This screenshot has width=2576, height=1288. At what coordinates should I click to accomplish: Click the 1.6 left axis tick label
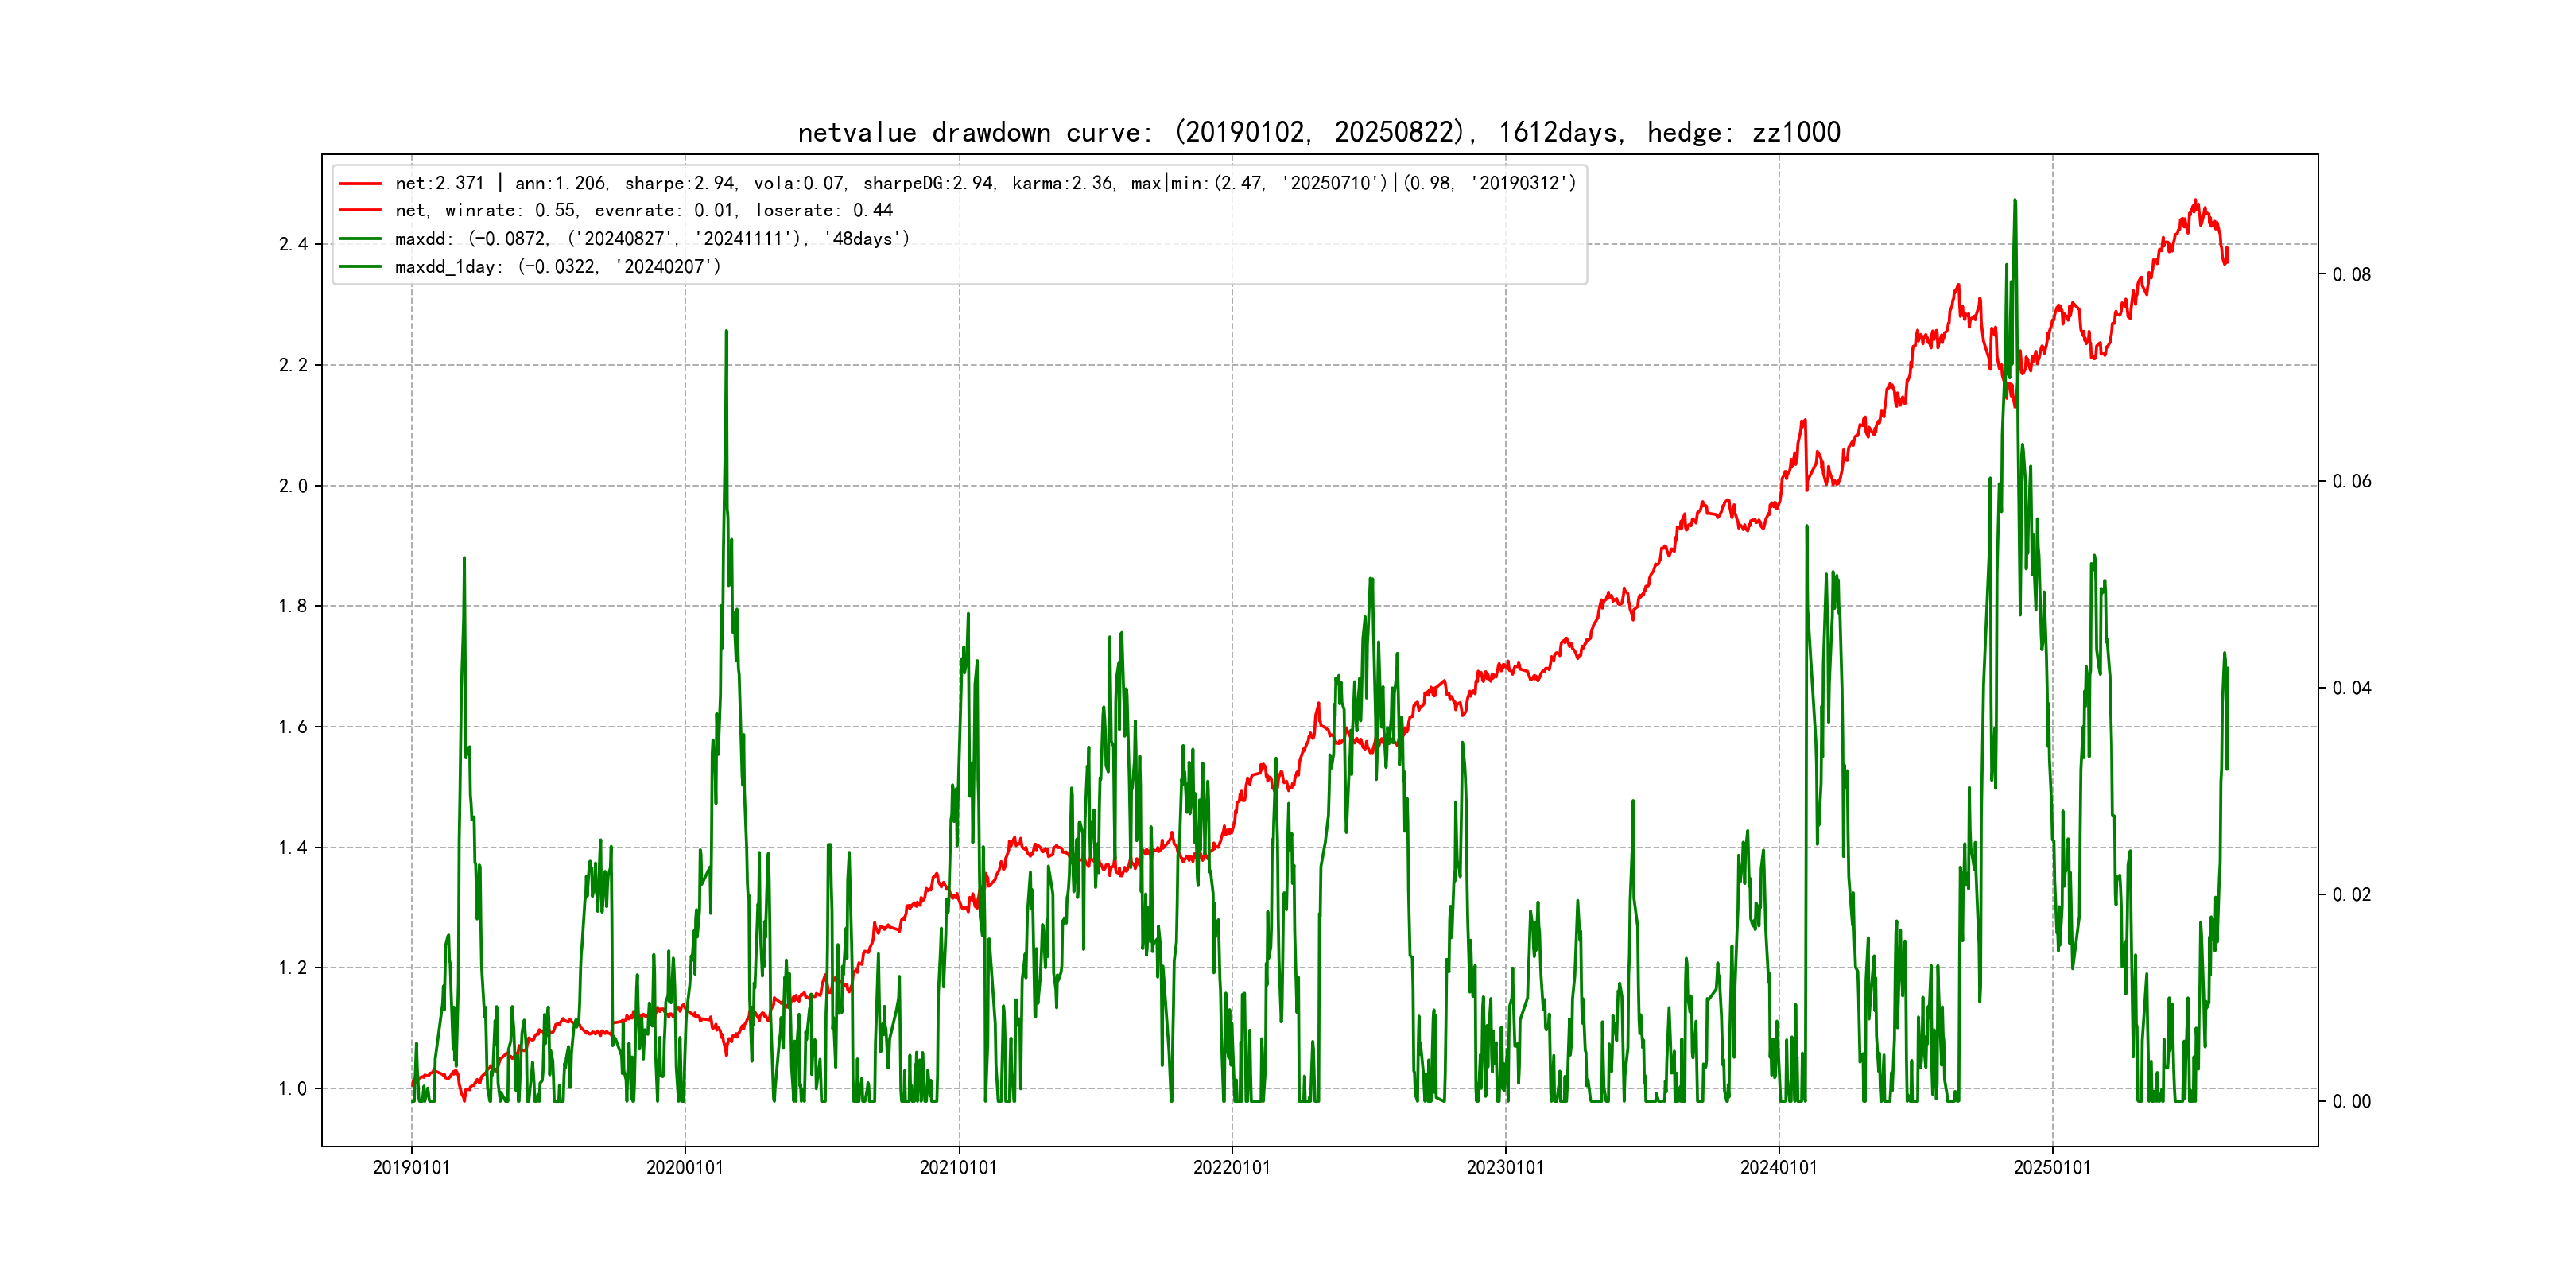pos(293,727)
